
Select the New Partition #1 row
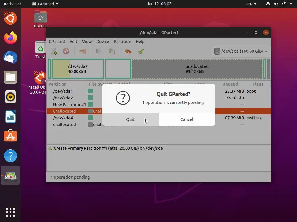click(x=159, y=105)
